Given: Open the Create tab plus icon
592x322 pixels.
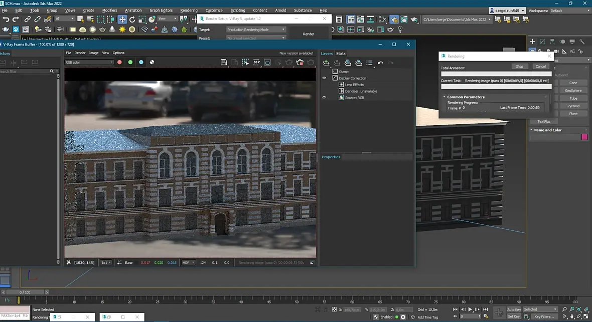Looking at the screenshot, I should pyautogui.click(x=532, y=42).
